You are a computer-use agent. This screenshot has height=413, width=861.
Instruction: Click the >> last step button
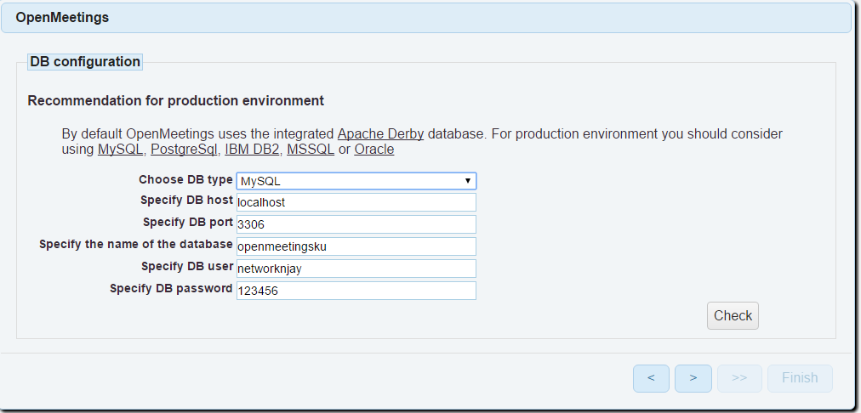(739, 378)
